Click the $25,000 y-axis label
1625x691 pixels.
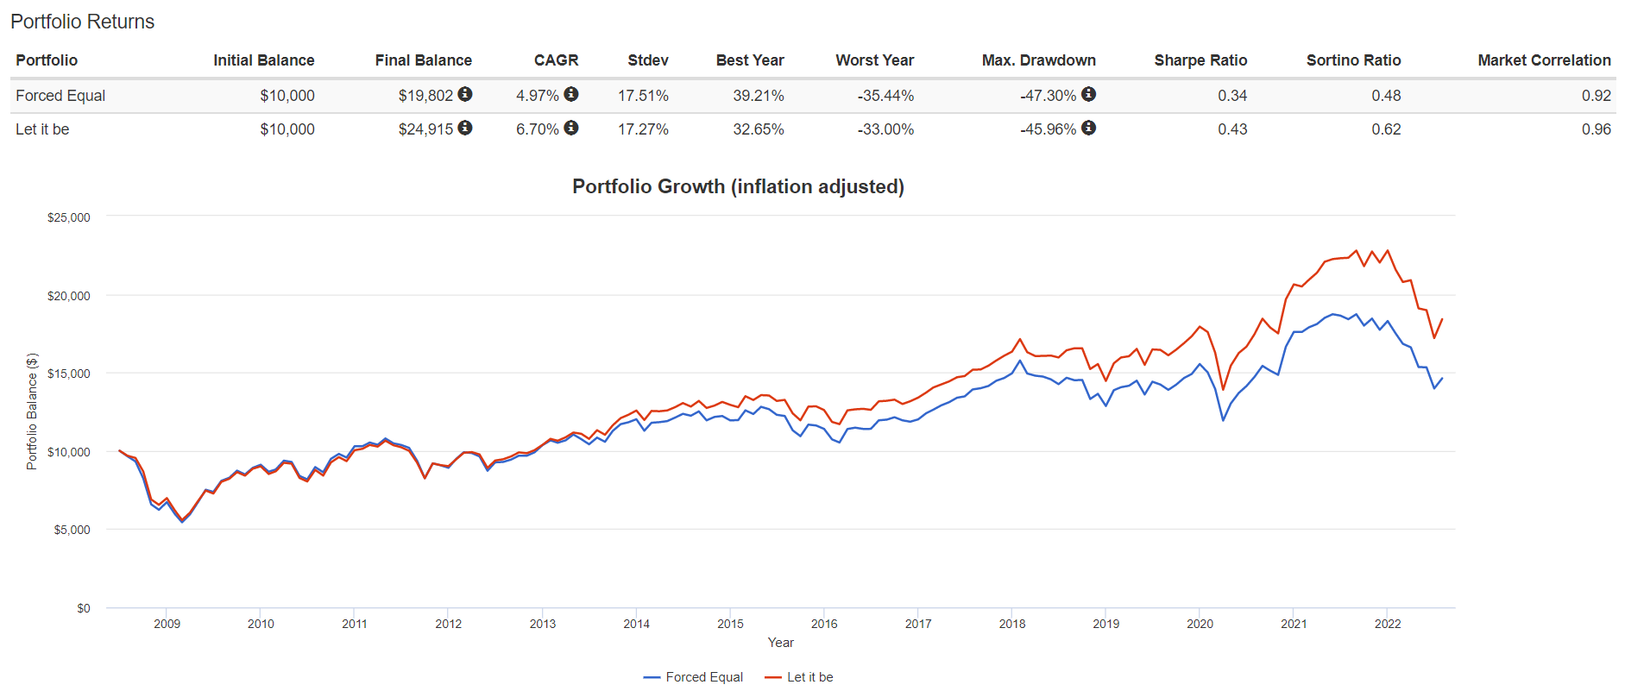click(68, 217)
